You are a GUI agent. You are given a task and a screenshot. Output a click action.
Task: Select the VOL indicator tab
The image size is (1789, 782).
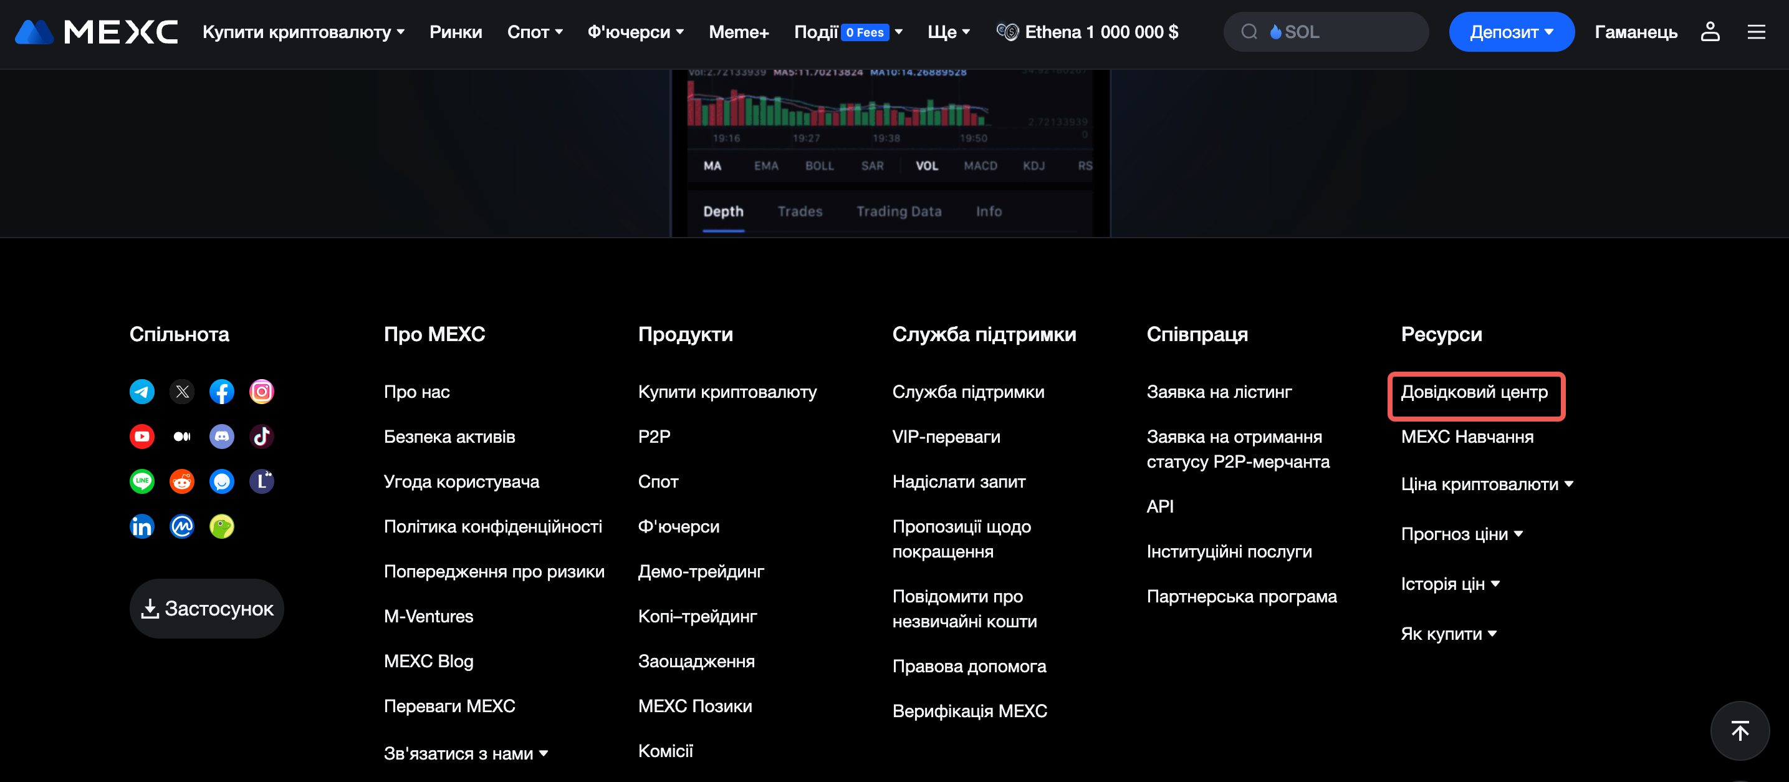tap(926, 166)
